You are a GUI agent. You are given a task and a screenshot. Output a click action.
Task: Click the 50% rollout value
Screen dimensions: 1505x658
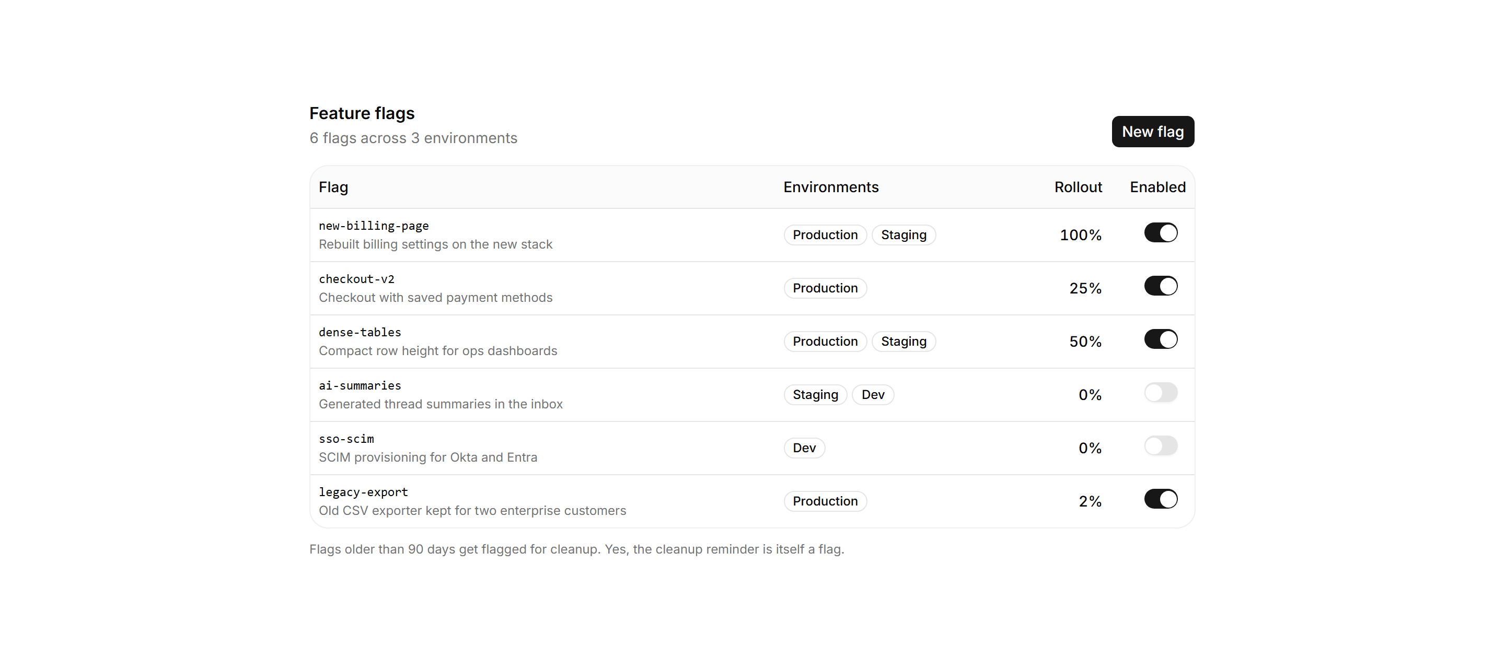point(1085,341)
